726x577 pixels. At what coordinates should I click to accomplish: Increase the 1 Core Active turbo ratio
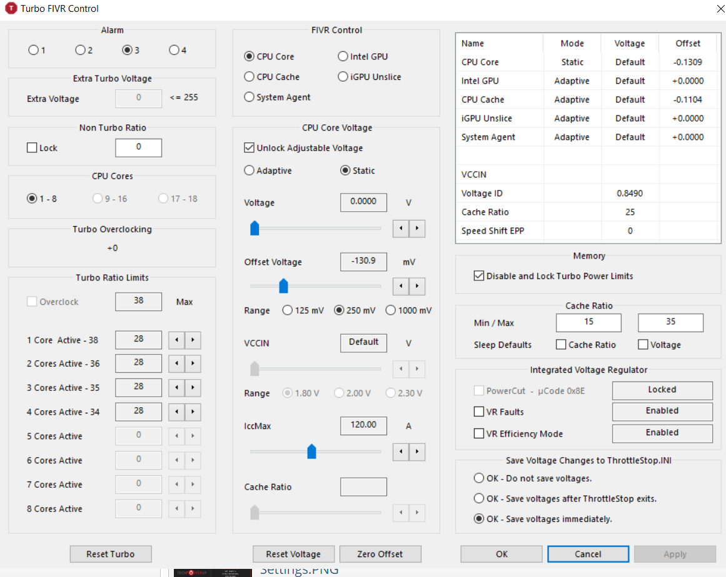193,340
